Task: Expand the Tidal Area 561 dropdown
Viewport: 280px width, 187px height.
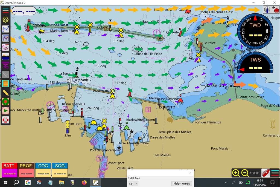Action: (x=133, y=183)
